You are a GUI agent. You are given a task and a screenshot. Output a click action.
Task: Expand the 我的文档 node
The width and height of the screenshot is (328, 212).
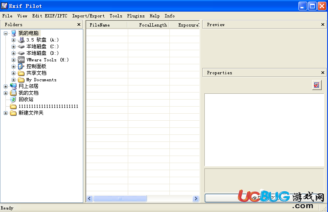pos(6,93)
